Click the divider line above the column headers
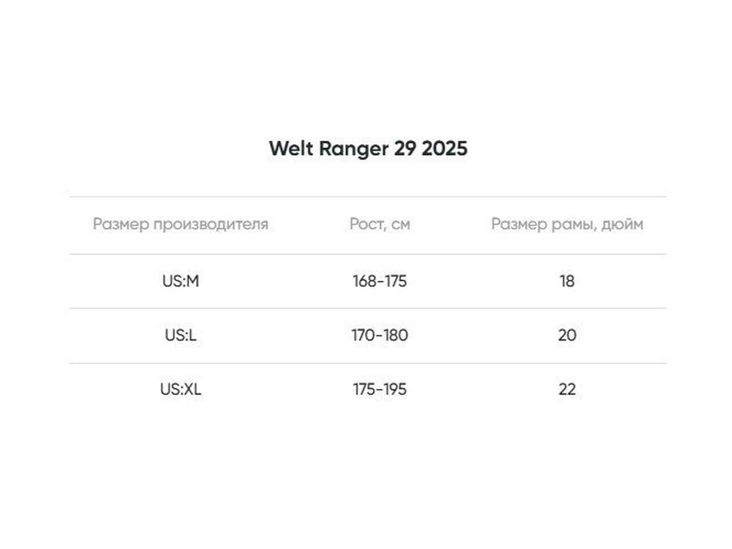This screenshot has height=549, width=732. pyautogui.click(x=368, y=197)
